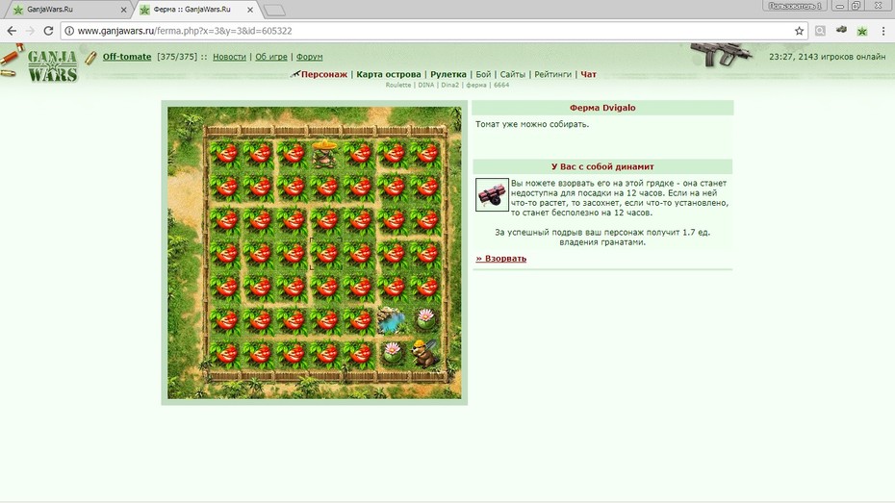895x503 pixels.
Task: Focus the browser address bar
Action: pos(434,31)
